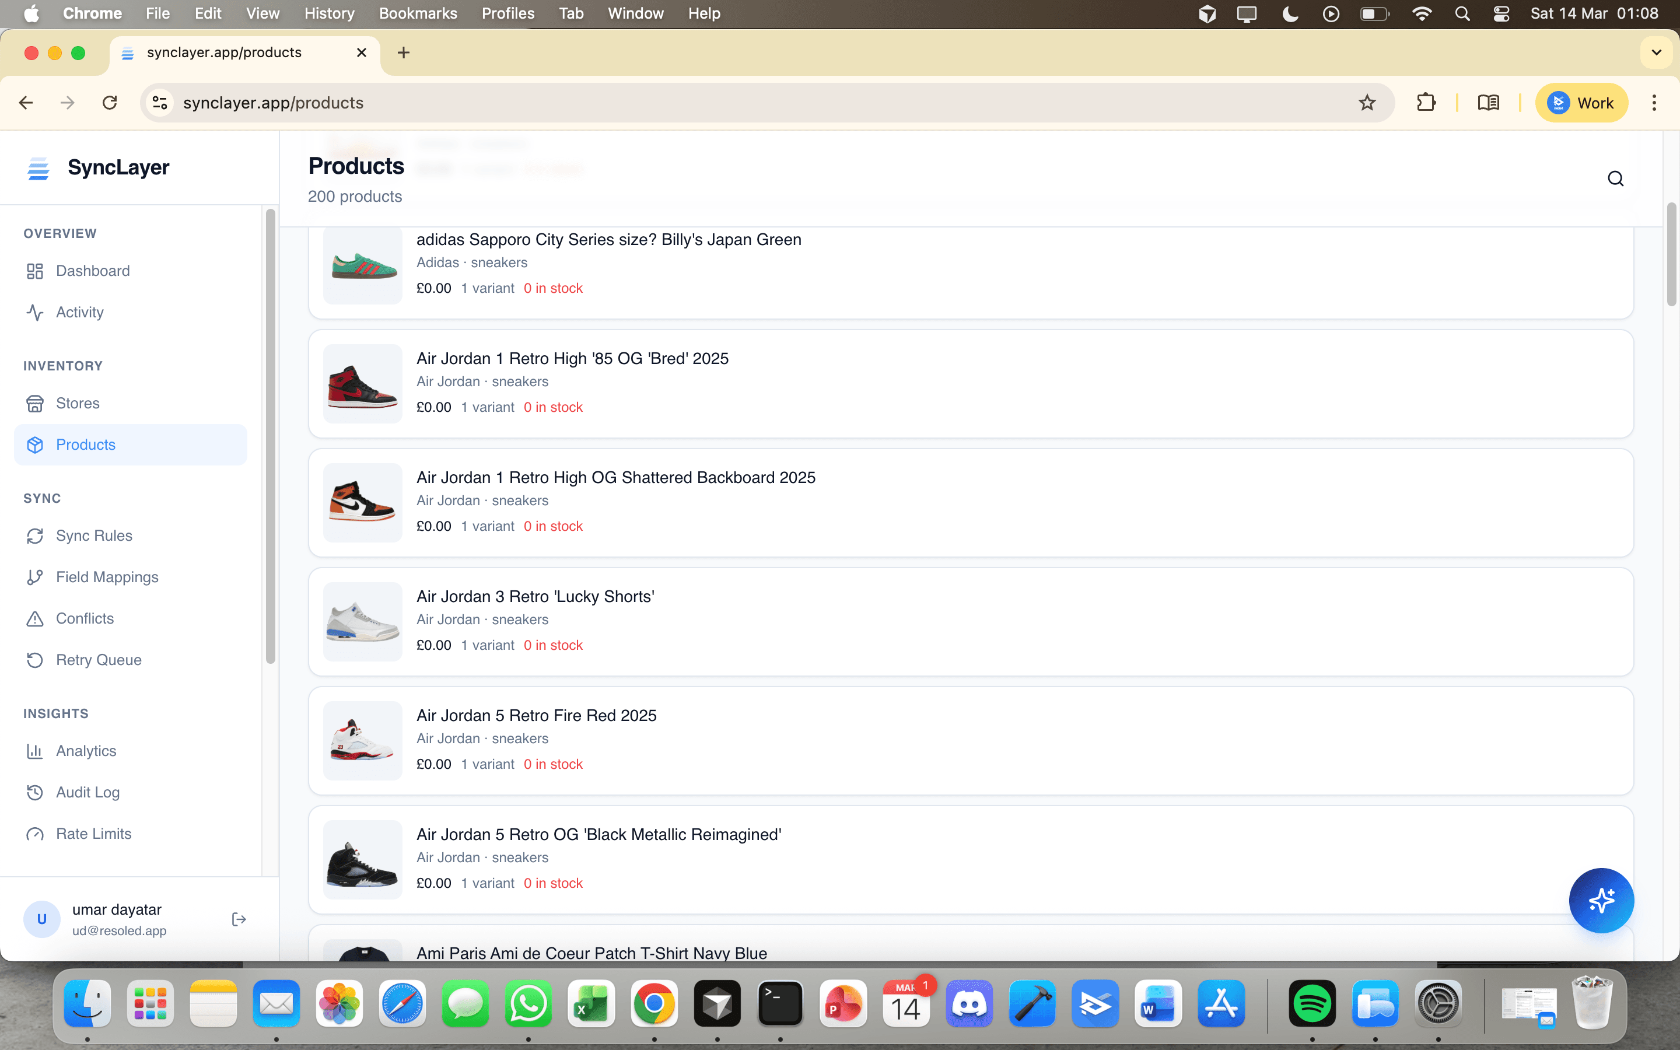This screenshot has height=1050, width=1680.
Task: Open the Bookmarks menu
Action: pyautogui.click(x=418, y=13)
